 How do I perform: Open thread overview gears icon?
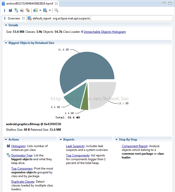click(x=28, y=10)
